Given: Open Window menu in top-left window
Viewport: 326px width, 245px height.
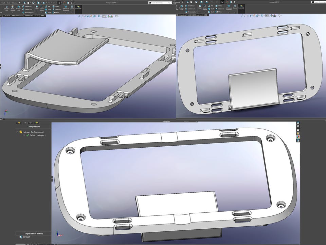Looking at the screenshot, I should point(14,3).
